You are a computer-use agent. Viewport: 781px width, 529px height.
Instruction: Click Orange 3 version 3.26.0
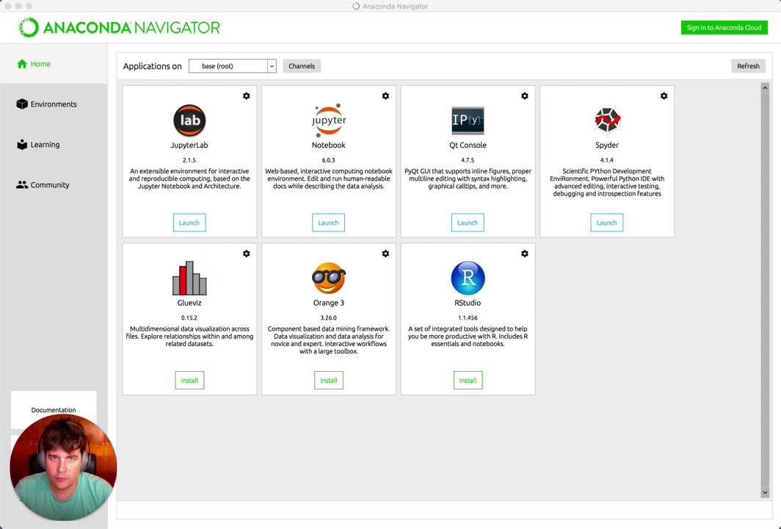pyautogui.click(x=328, y=317)
